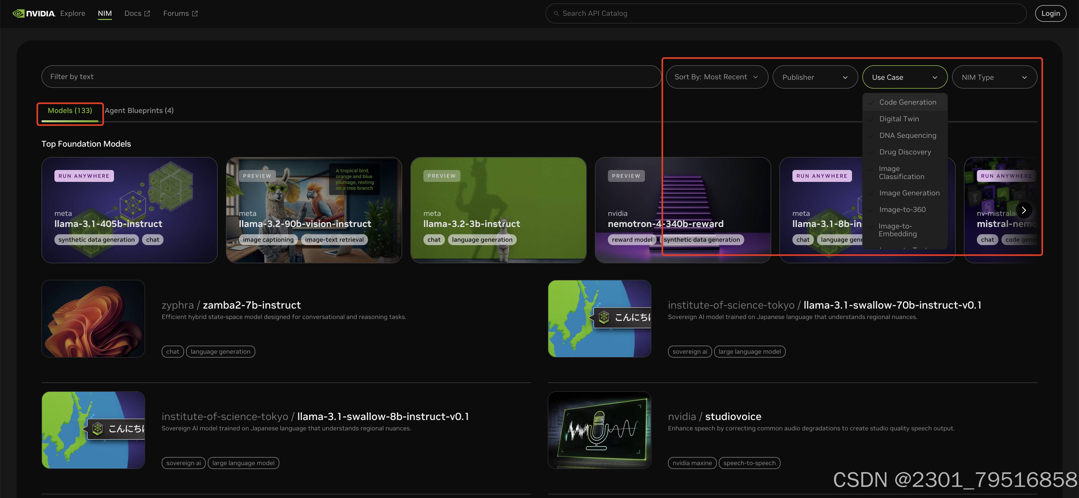Open the mistral-nemo card

pyautogui.click(x=1001, y=210)
